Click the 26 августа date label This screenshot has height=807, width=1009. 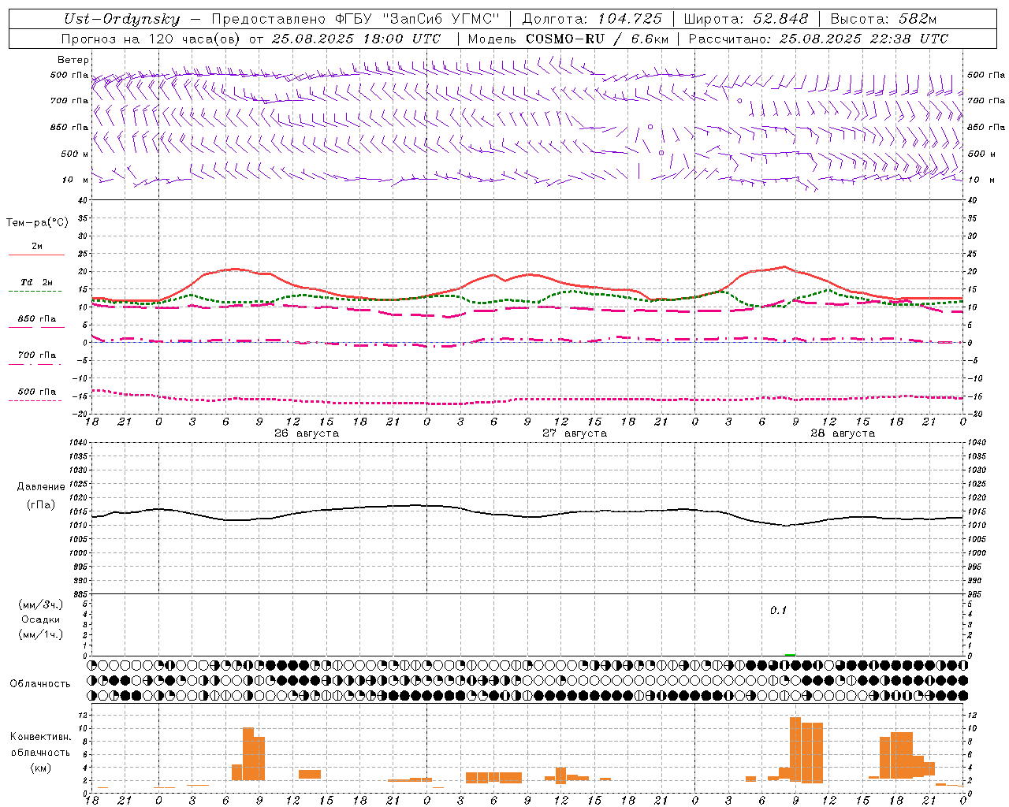click(x=307, y=433)
